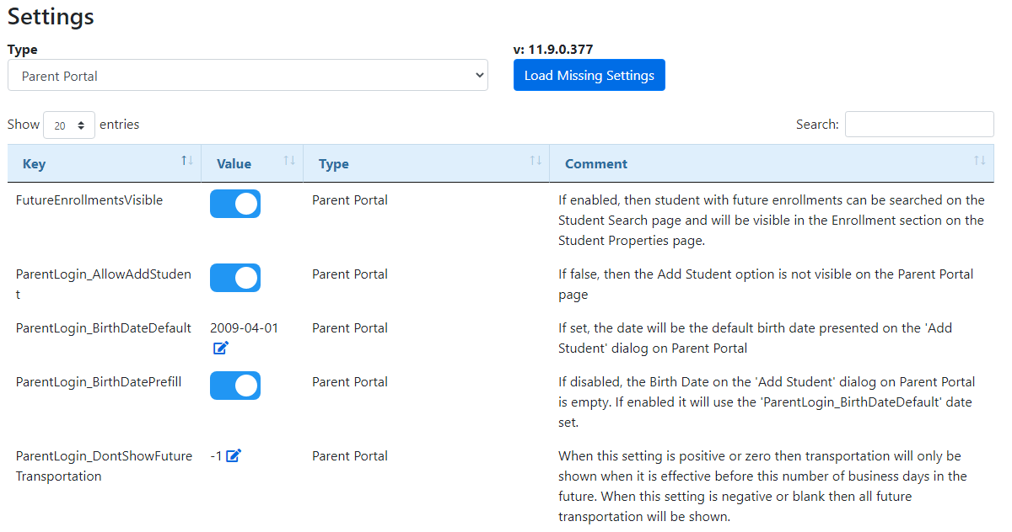The image size is (1012, 532).
Task: Click sort arrows in Type column
Action: point(536,161)
